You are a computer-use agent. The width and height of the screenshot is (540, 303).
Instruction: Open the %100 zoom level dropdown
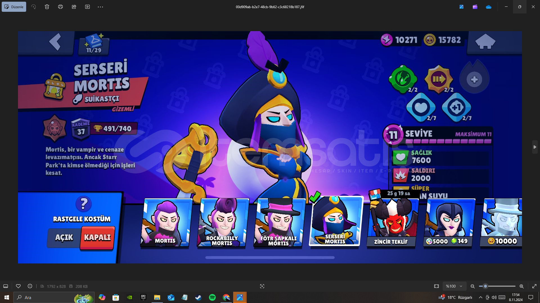(x=454, y=286)
